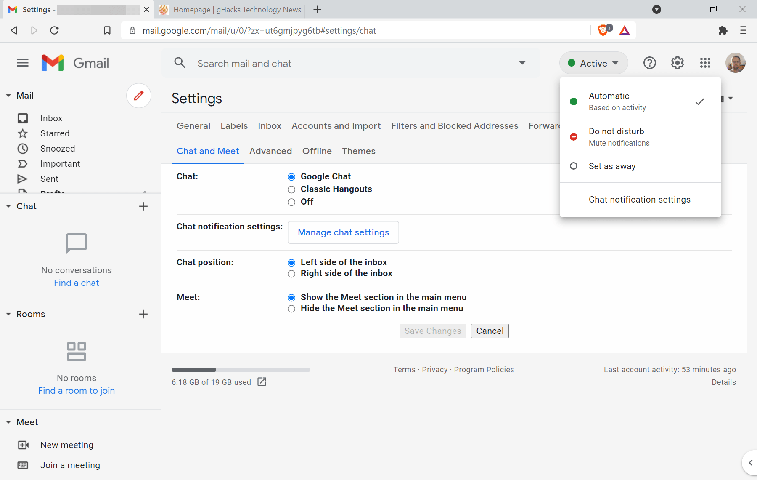This screenshot has height=480, width=757.
Task: Start a new chat with the plus icon
Action: [x=143, y=206]
